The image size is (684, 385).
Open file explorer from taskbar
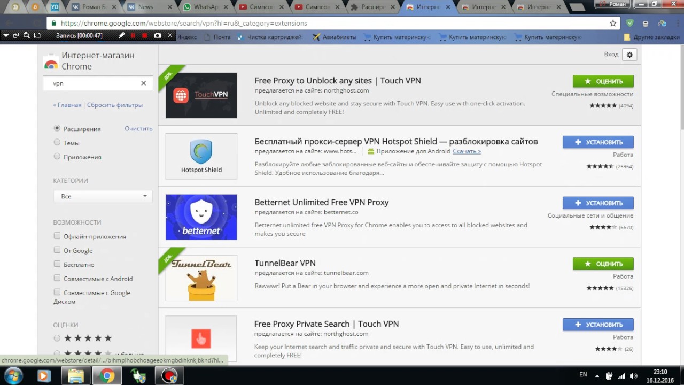(x=75, y=376)
